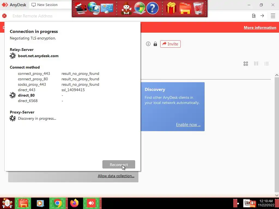Viewport: 279px width, 209px height.
Task: Switch to list view layout
Action: tap(266, 64)
